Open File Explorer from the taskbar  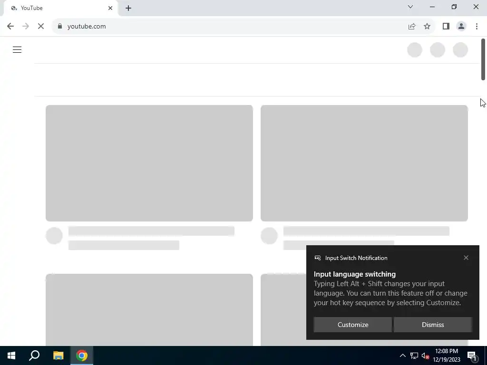point(58,355)
